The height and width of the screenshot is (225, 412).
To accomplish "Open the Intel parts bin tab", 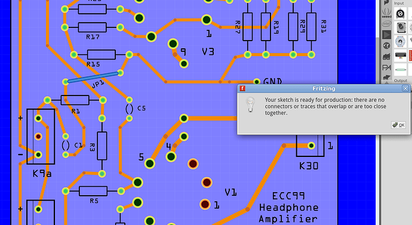I will tap(386, 24).
